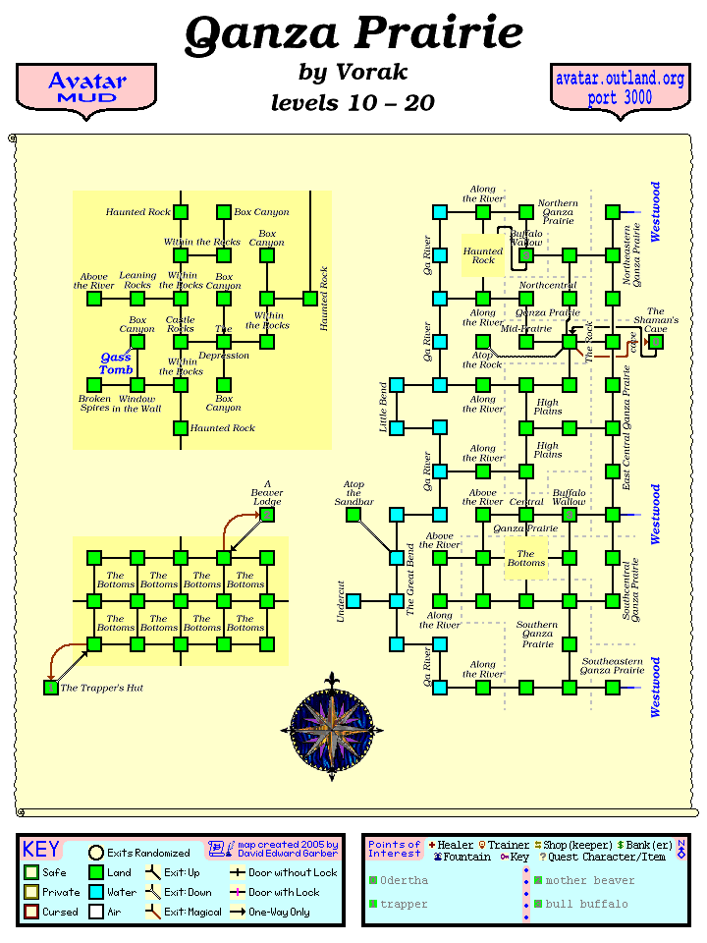This screenshot has width=707, height=943.
Task: Select Odertha in Points of Interest
Action: click(x=404, y=880)
